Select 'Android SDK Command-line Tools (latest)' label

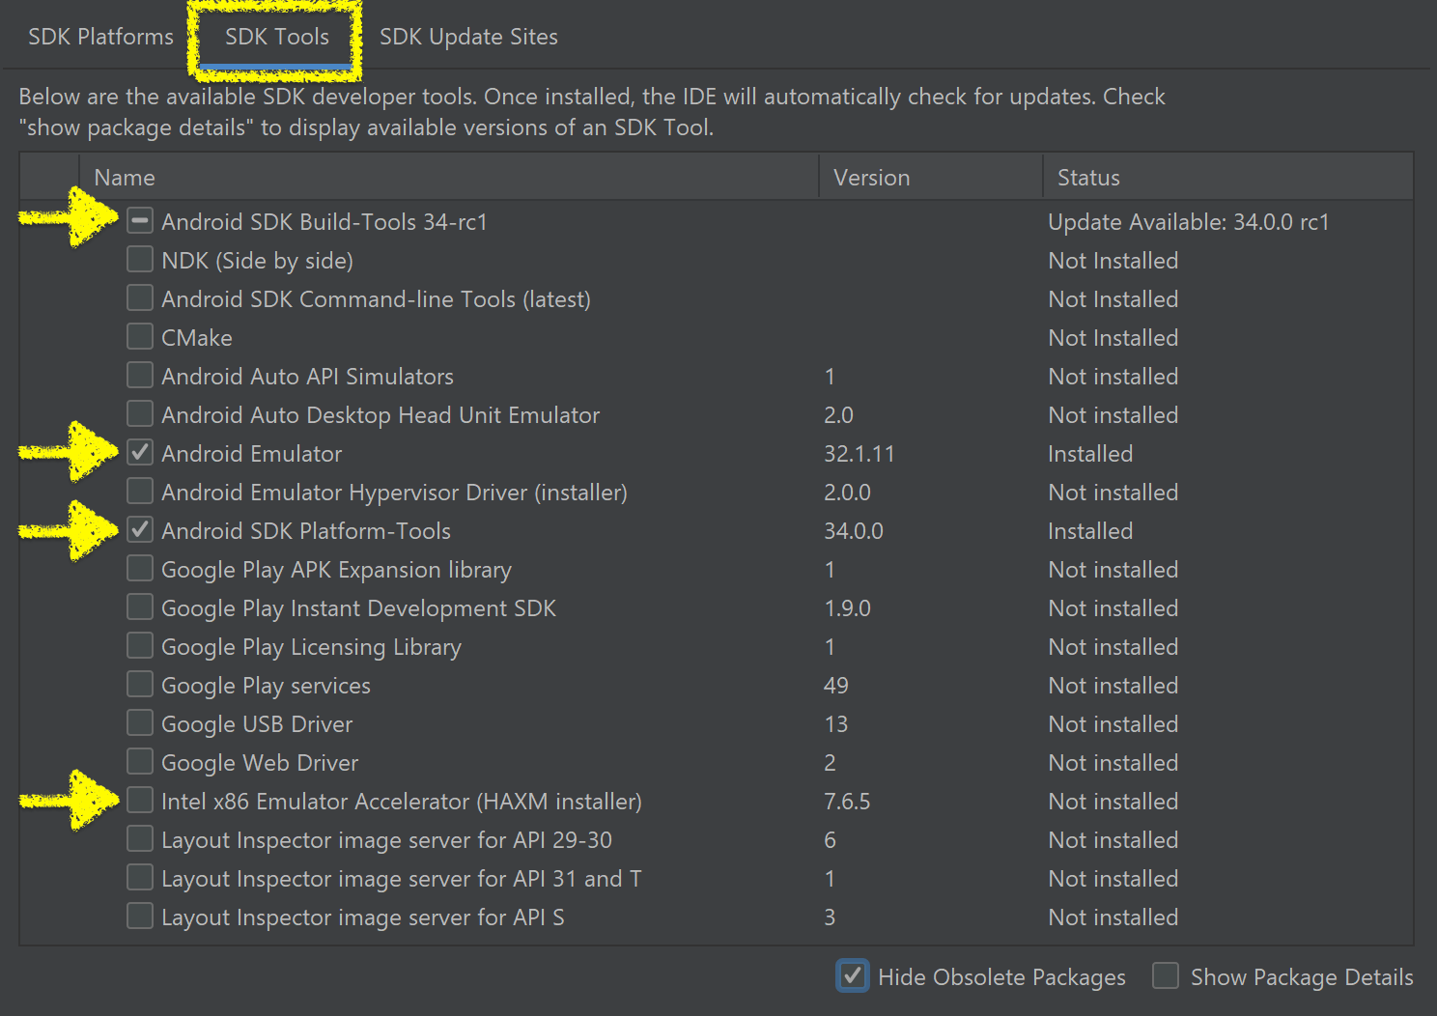[x=376, y=299]
